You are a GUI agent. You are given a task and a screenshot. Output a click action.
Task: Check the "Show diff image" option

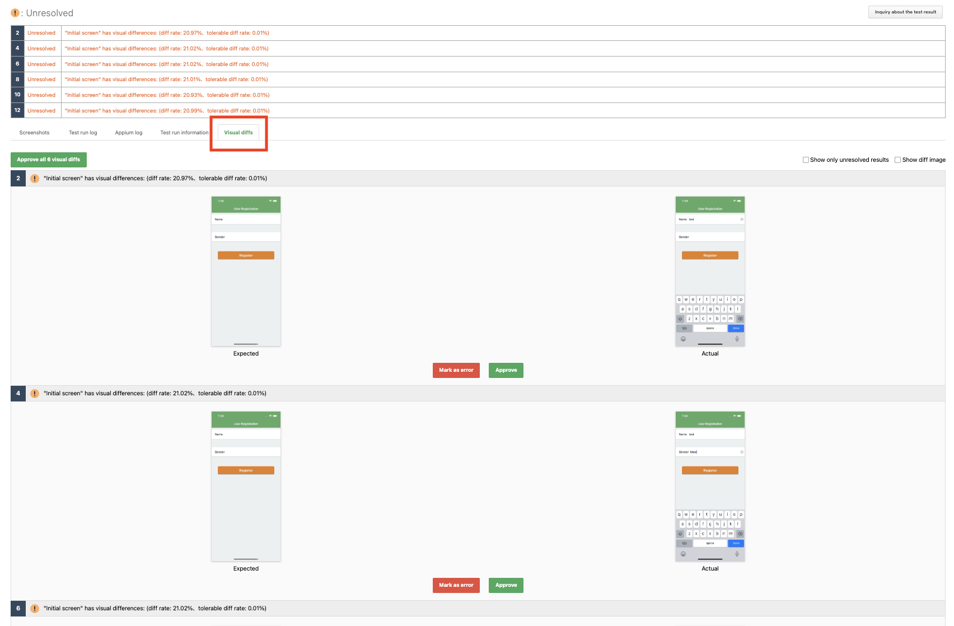898,160
